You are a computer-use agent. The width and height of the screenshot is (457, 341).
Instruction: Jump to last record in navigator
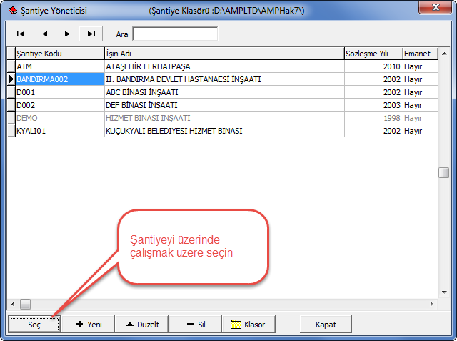pos(91,34)
